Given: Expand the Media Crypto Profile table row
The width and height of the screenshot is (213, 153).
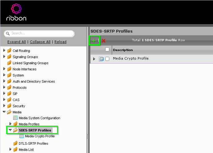Looking at the screenshot, I should [x=94, y=59].
